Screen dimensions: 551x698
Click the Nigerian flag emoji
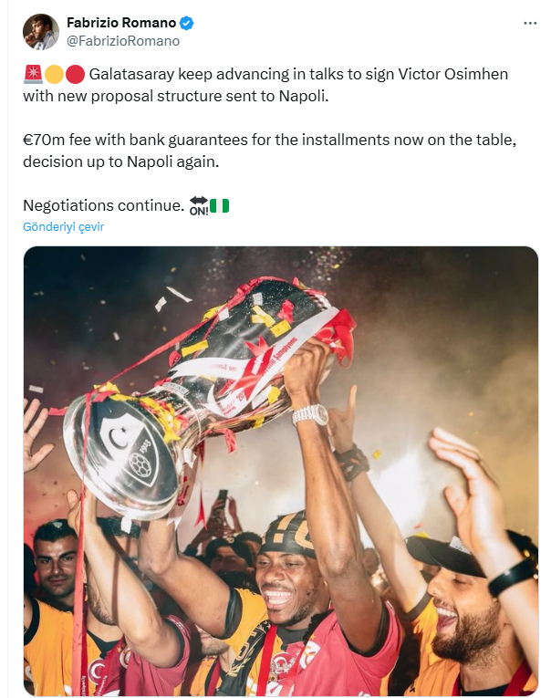coord(220,205)
